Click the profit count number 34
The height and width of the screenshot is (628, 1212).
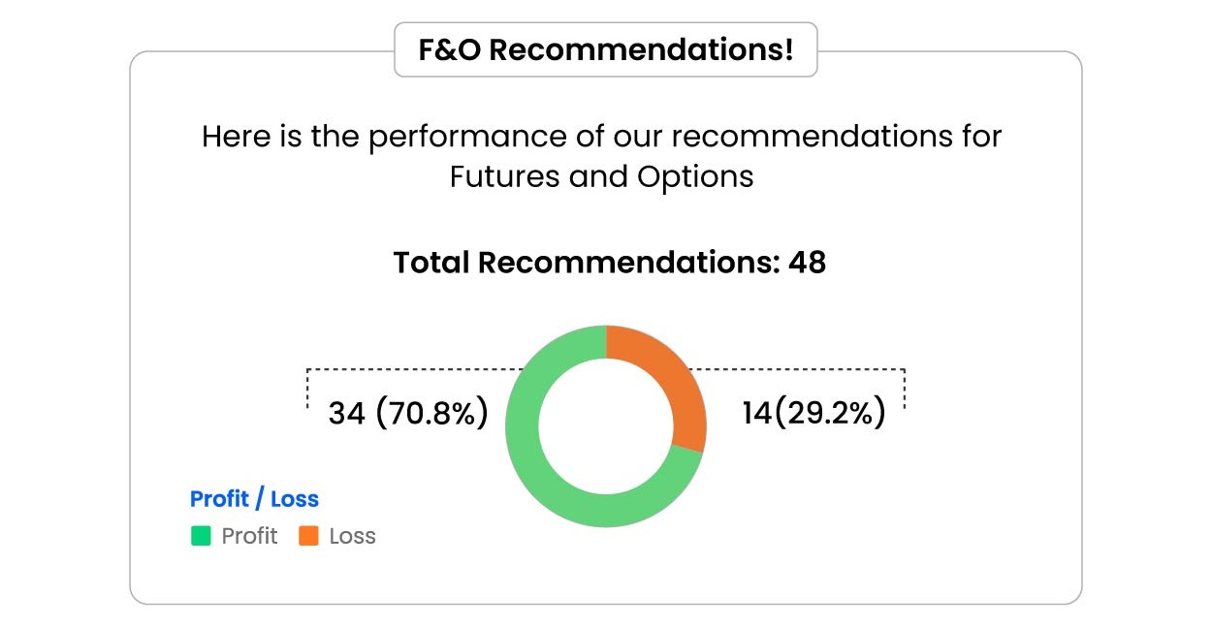click(346, 414)
